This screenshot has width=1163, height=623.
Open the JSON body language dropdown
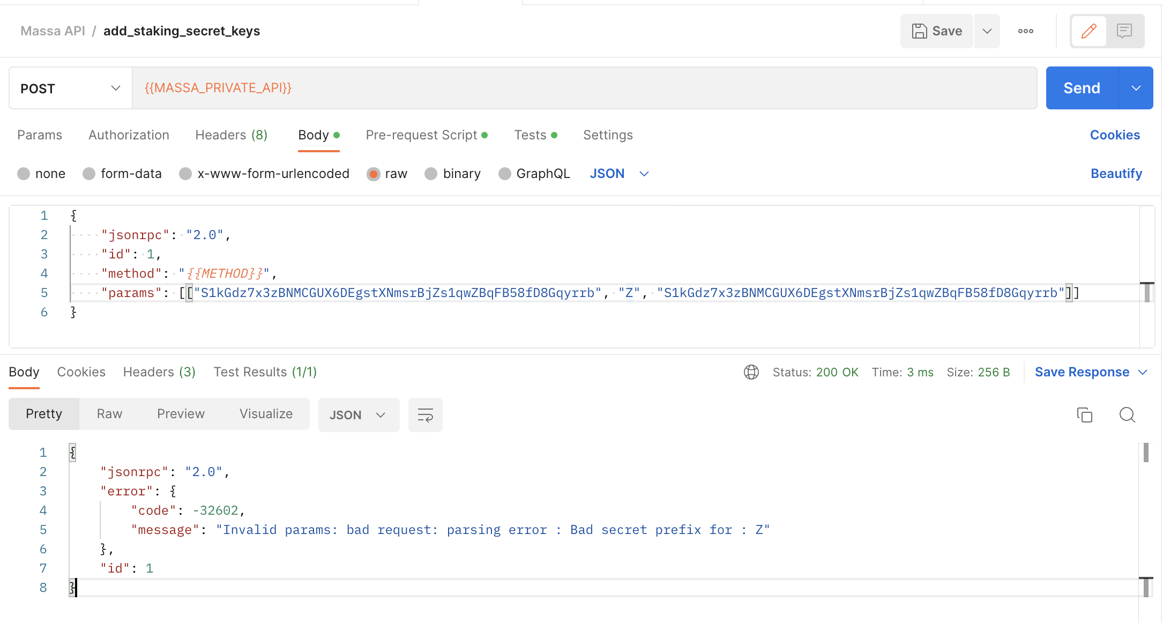619,173
